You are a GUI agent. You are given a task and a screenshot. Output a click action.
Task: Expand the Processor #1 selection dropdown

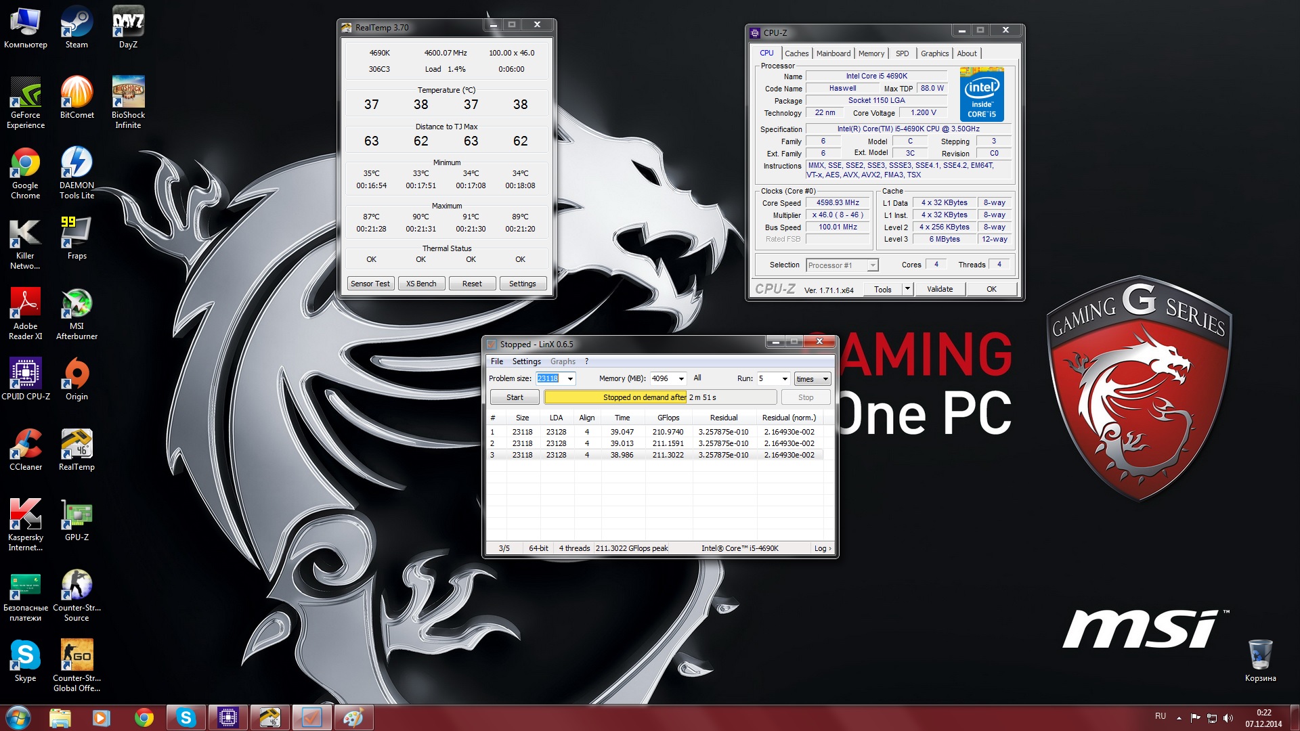(873, 265)
